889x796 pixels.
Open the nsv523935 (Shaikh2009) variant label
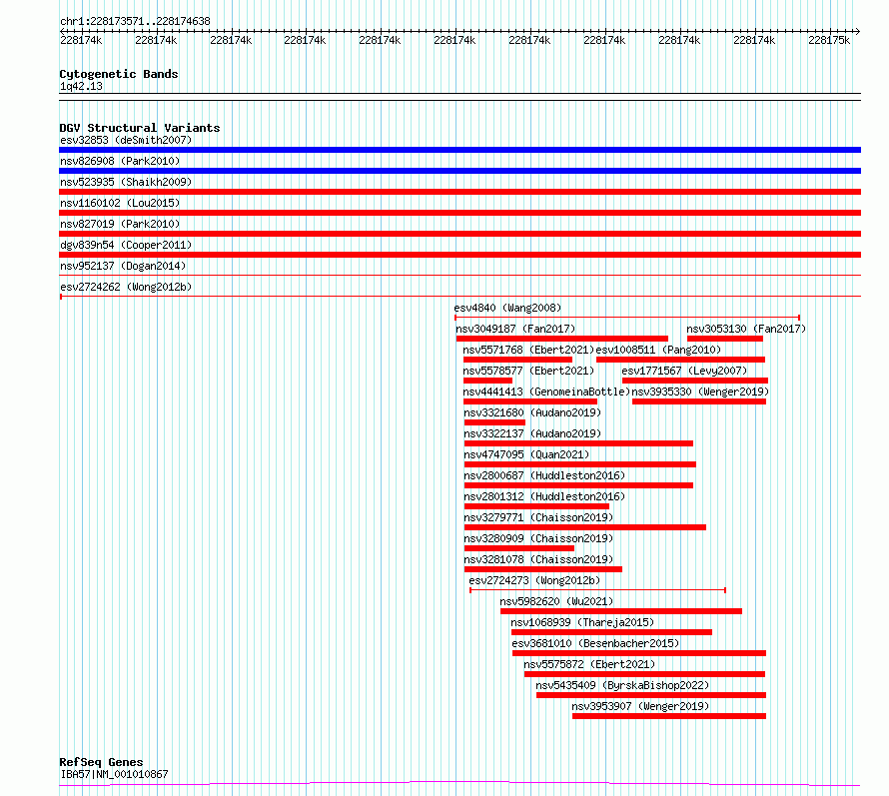coord(126,182)
